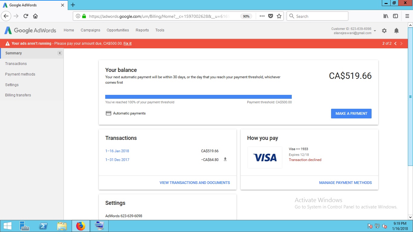Click the Automatic payments card icon
This screenshot has width=413, height=232.
point(108,113)
